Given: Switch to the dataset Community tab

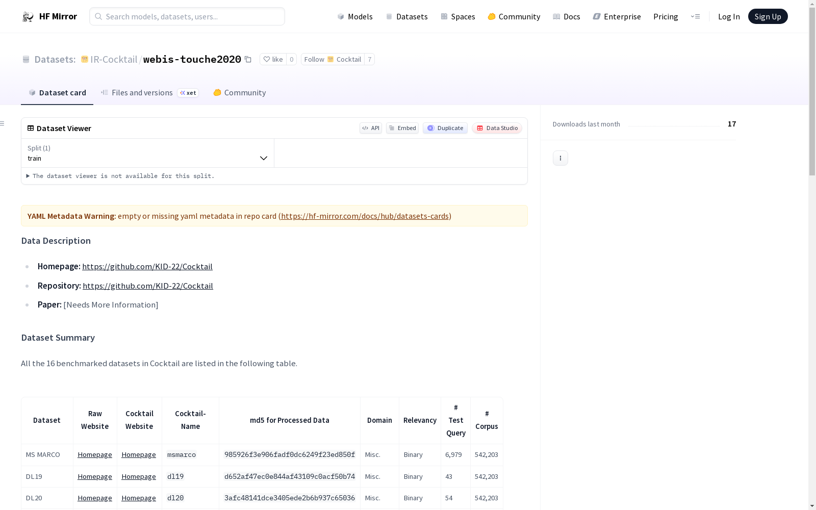Looking at the screenshot, I should (x=240, y=93).
